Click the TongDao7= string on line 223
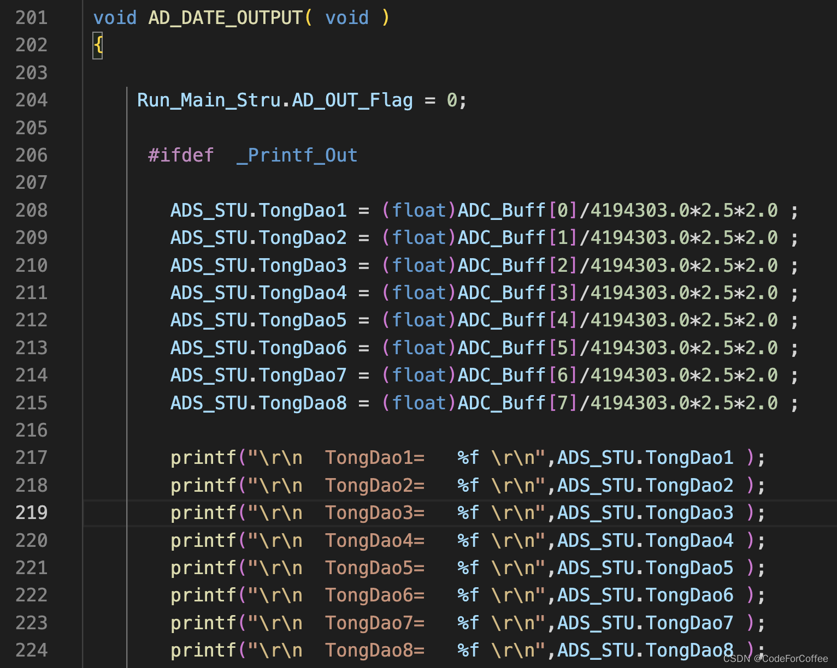This screenshot has width=837, height=668. (374, 623)
